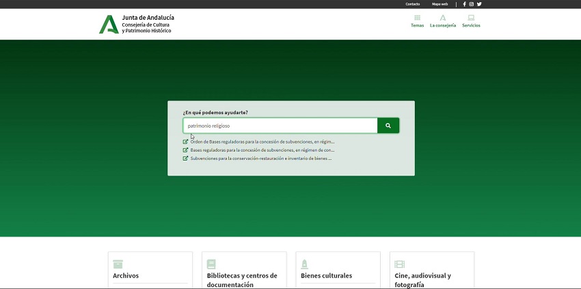Open the Servicios menu
The width and height of the screenshot is (581, 289).
(x=471, y=21)
